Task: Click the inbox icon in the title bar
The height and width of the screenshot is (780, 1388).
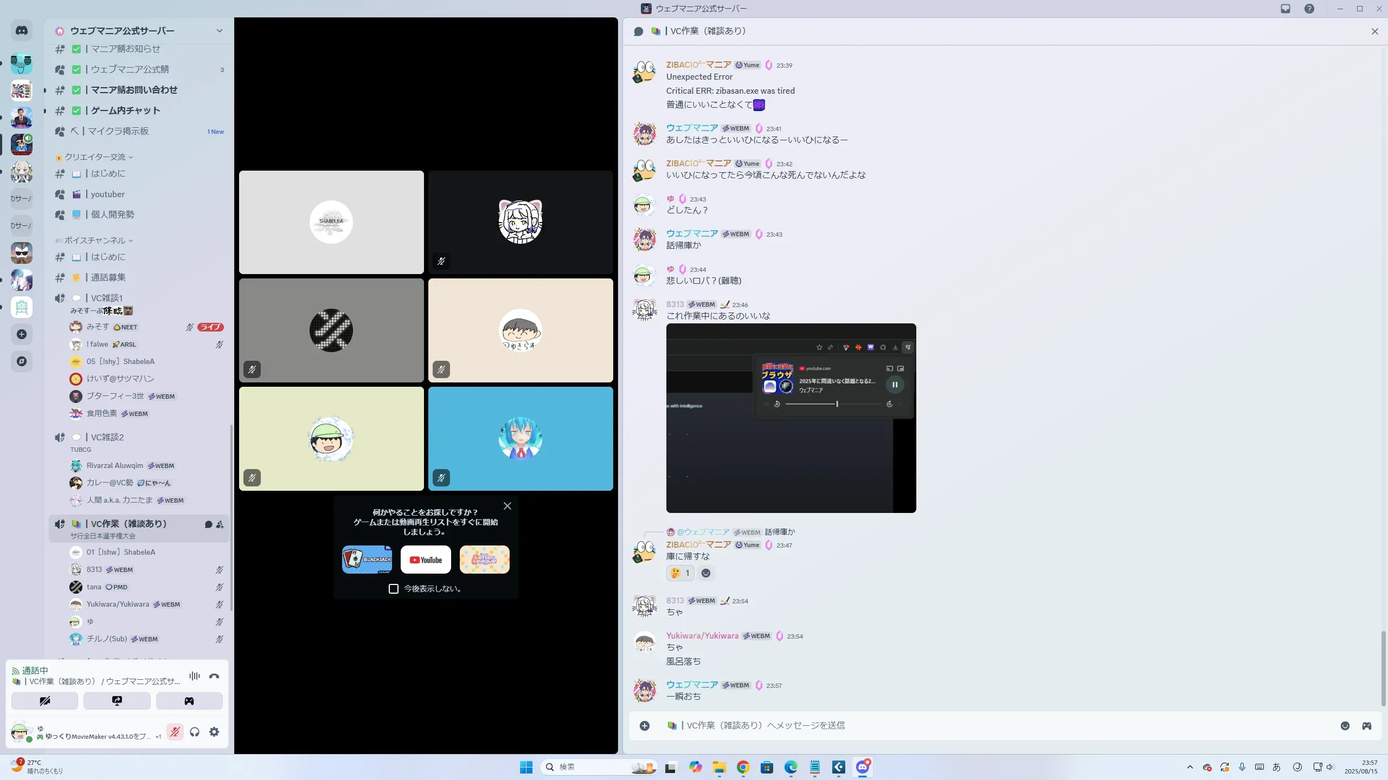Action: pos(1286,9)
